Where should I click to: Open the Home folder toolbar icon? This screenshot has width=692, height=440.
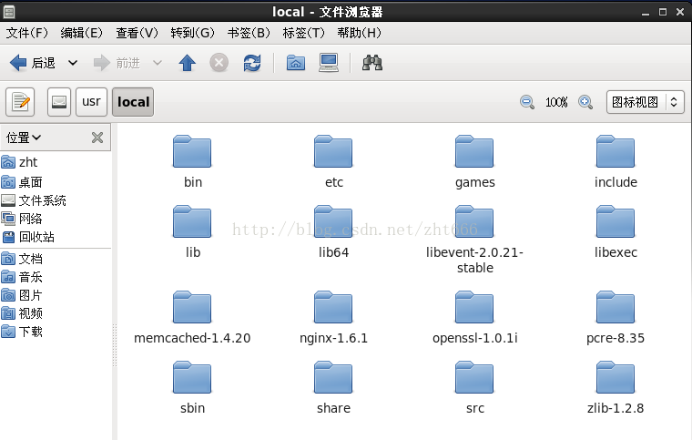296,63
